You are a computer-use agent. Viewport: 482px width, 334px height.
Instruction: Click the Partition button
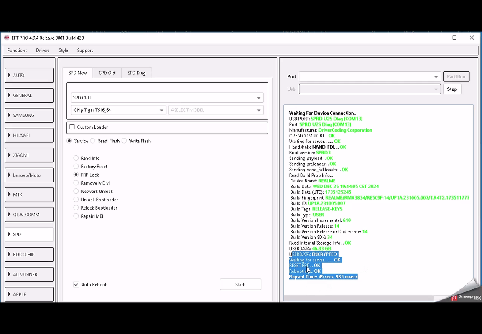pyautogui.click(x=456, y=77)
